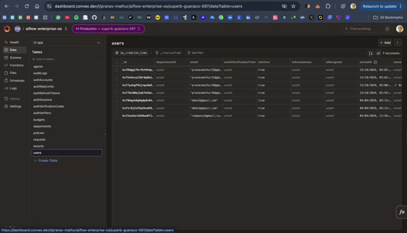Open the Data page in sidebar
This screenshot has height=233, width=407.
click(14, 50)
